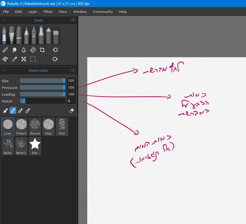Select the Watercolor brush tool
This screenshot has width=246, height=224.
(x=4, y=35)
